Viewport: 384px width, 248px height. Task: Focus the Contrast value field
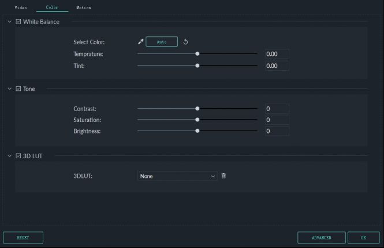[x=277, y=109]
